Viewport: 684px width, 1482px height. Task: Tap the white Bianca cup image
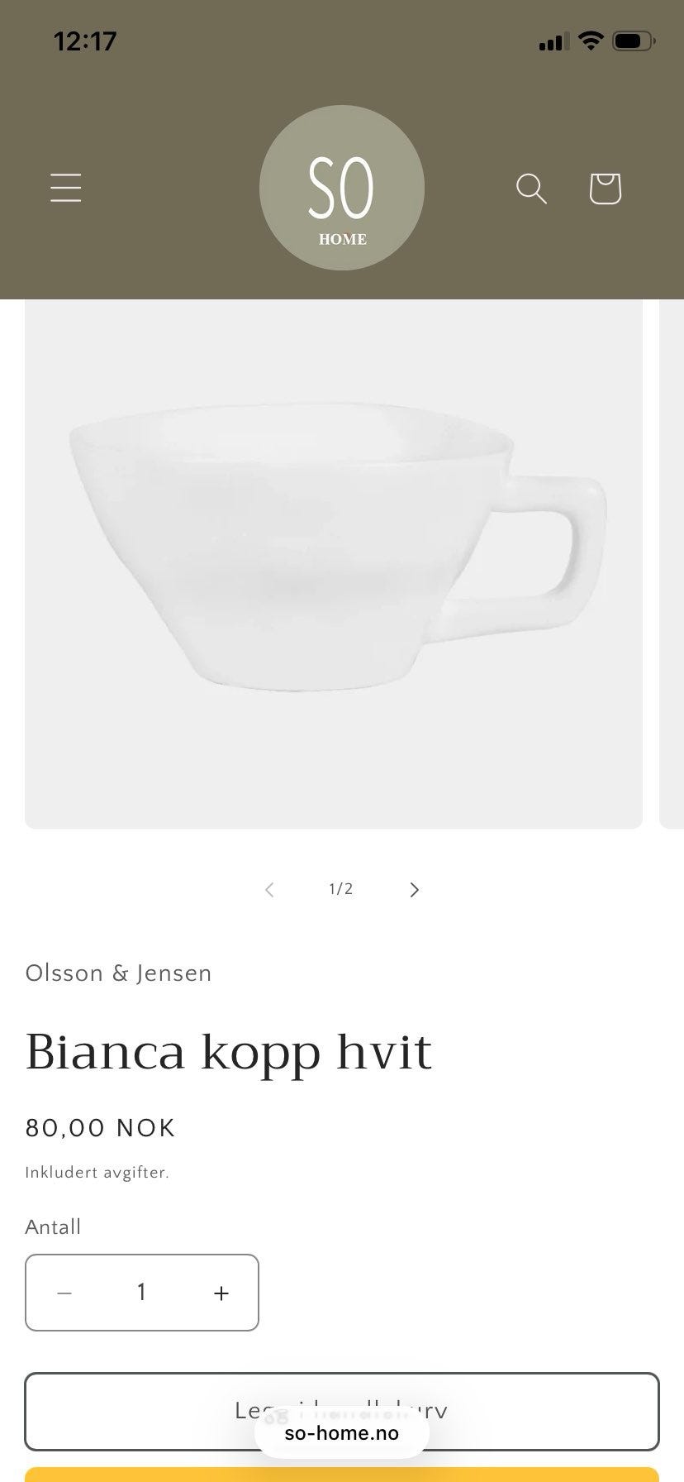tap(334, 564)
